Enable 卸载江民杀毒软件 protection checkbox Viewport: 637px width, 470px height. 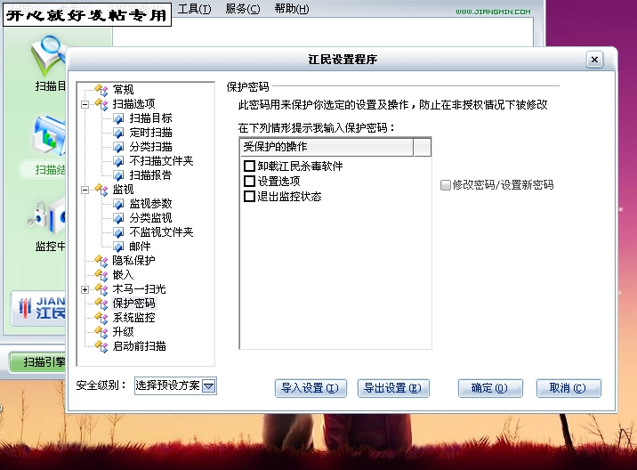click(249, 166)
